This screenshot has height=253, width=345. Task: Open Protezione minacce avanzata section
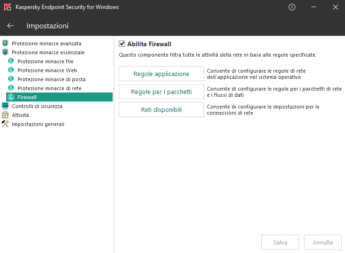[46, 43]
